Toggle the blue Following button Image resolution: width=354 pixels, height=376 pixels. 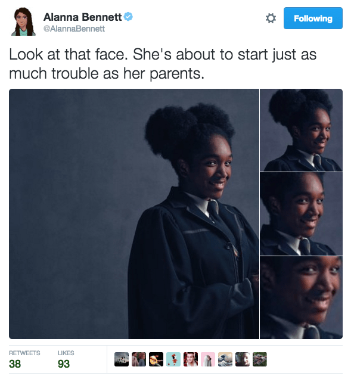[x=313, y=18]
